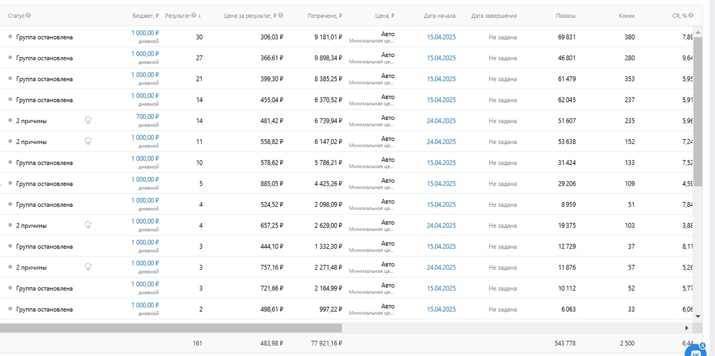Click help icon next to Цена за результат
The height and width of the screenshot is (356, 715).
pos(281,15)
